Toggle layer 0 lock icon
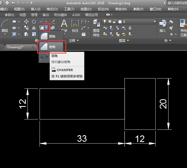 pos(115,22)
